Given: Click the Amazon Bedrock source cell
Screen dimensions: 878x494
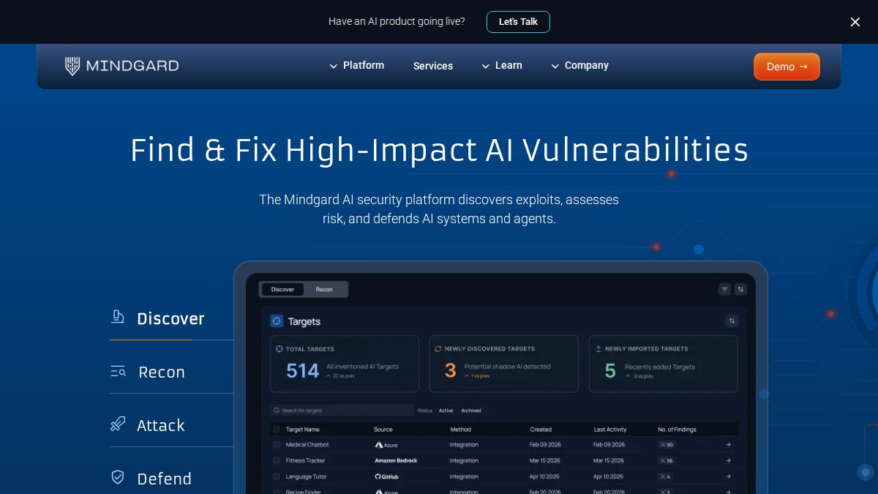Looking at the screenshot, I should coord(396,461).
